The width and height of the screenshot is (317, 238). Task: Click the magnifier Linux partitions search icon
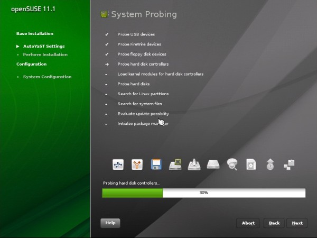pos(232,164)
